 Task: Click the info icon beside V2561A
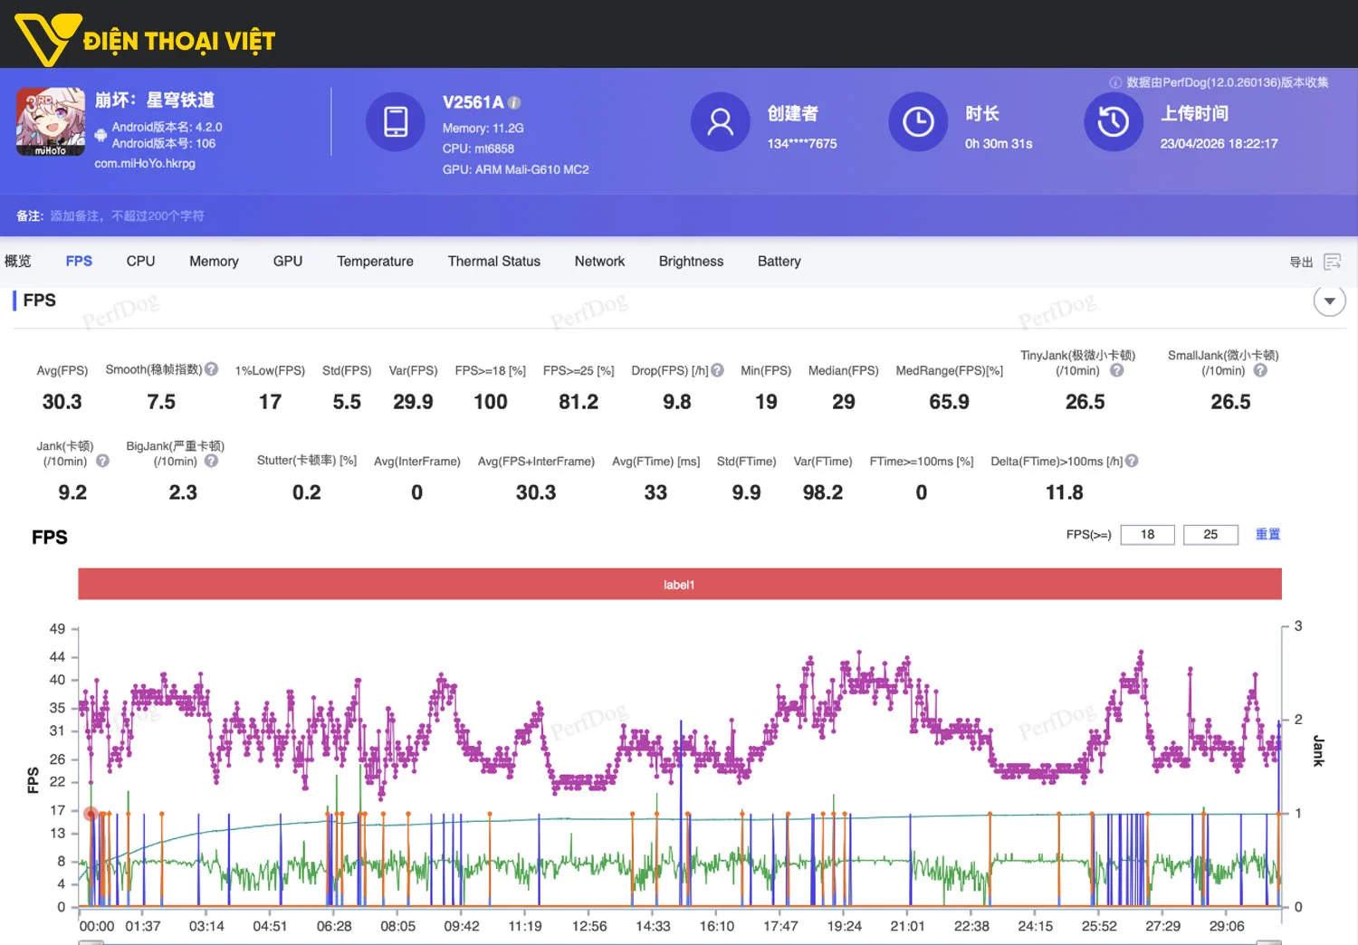tap(514, 103)
